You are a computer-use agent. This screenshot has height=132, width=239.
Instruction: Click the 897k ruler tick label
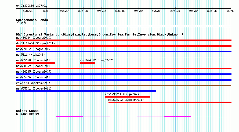230,11
